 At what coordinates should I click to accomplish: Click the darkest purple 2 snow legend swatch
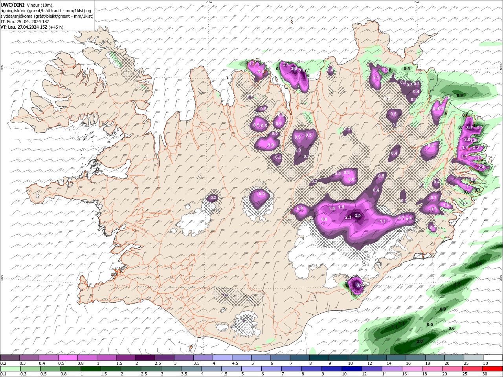145,358
